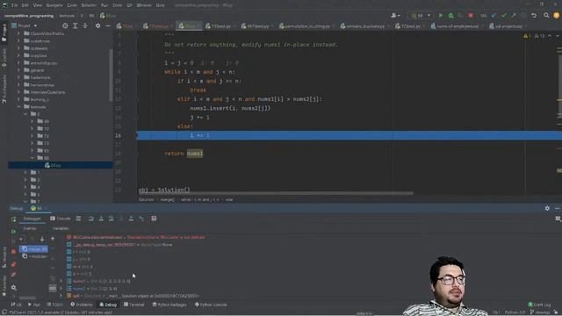
Task: Click Step Out in the debugger toolbar
Action: coord(131,219)
